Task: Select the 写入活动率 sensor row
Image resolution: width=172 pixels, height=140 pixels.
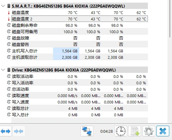Action: point(77,83)
